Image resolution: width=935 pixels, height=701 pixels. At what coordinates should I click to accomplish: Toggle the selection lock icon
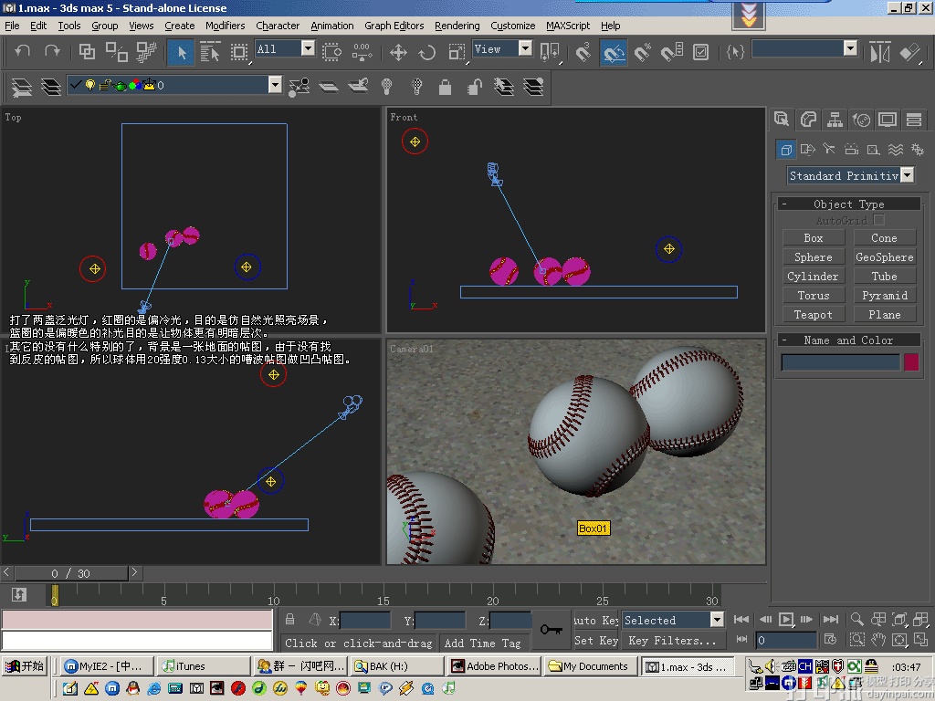click(289, 620)
